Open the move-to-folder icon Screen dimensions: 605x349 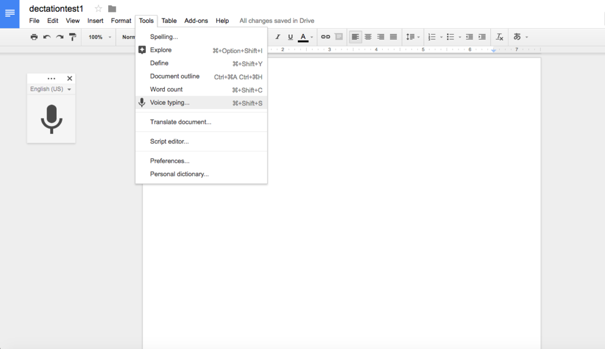[112, 8]
